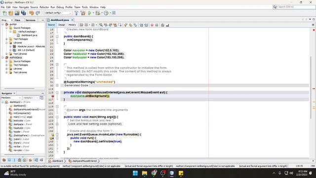Toggle Show Static Members filter in Navigator
This screenshot has width=316, height=178.
point(14,160)
